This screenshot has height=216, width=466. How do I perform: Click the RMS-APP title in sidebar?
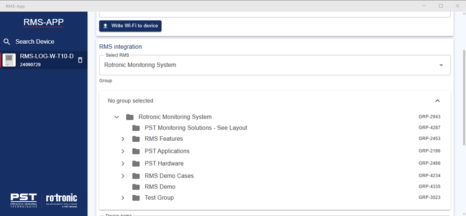tap(43, 22)
